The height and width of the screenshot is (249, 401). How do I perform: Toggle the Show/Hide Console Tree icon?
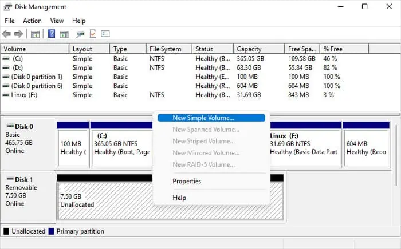point(35,34)
